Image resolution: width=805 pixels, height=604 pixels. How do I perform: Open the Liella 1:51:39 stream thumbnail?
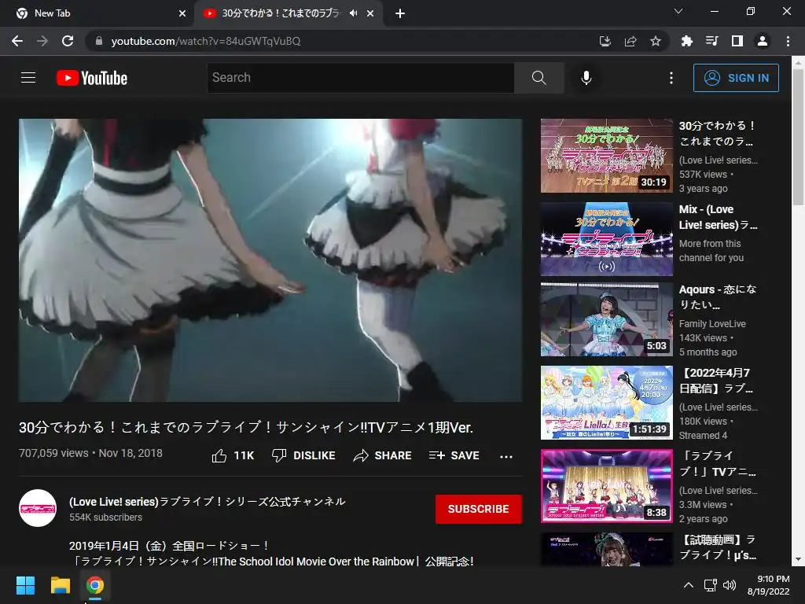click(x=606, y=403)
